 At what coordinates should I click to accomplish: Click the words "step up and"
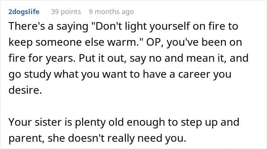tap(210, 123)
